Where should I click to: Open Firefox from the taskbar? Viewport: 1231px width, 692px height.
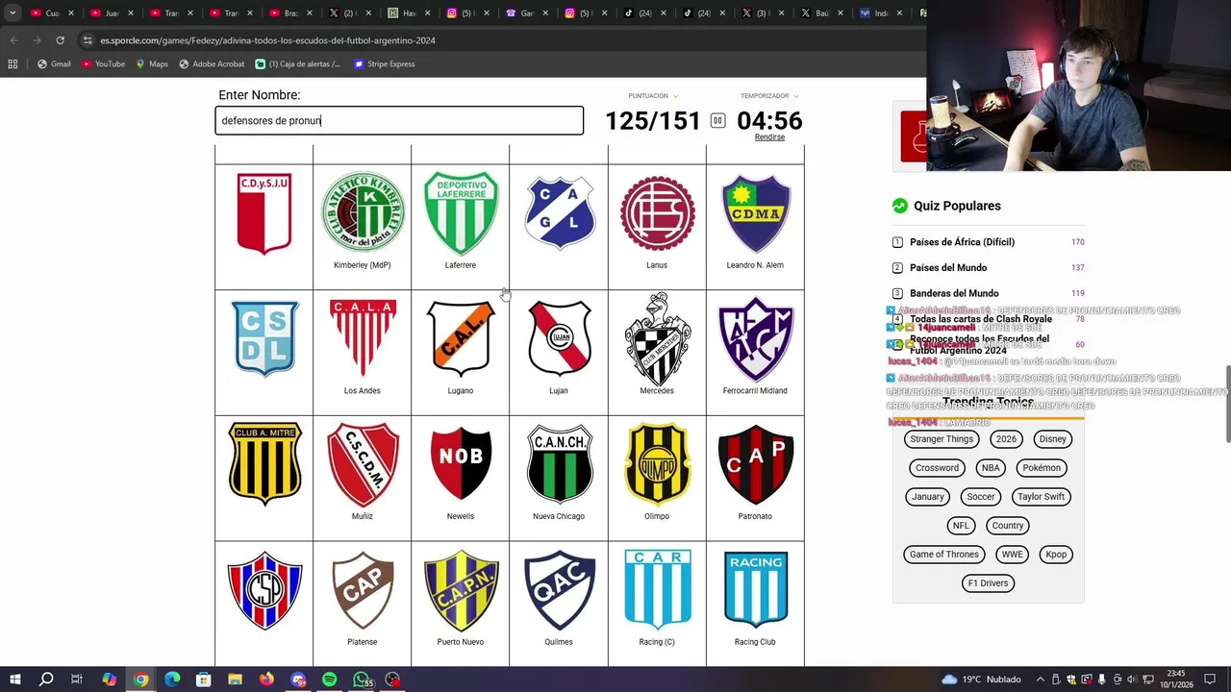click(266, 680)
